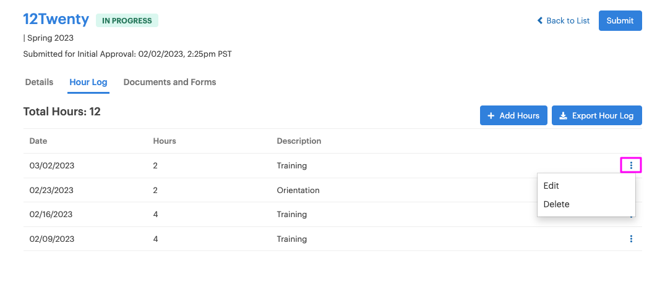Click the Description column header
This screenshot has width=665, height=293.
coord(299,141)
